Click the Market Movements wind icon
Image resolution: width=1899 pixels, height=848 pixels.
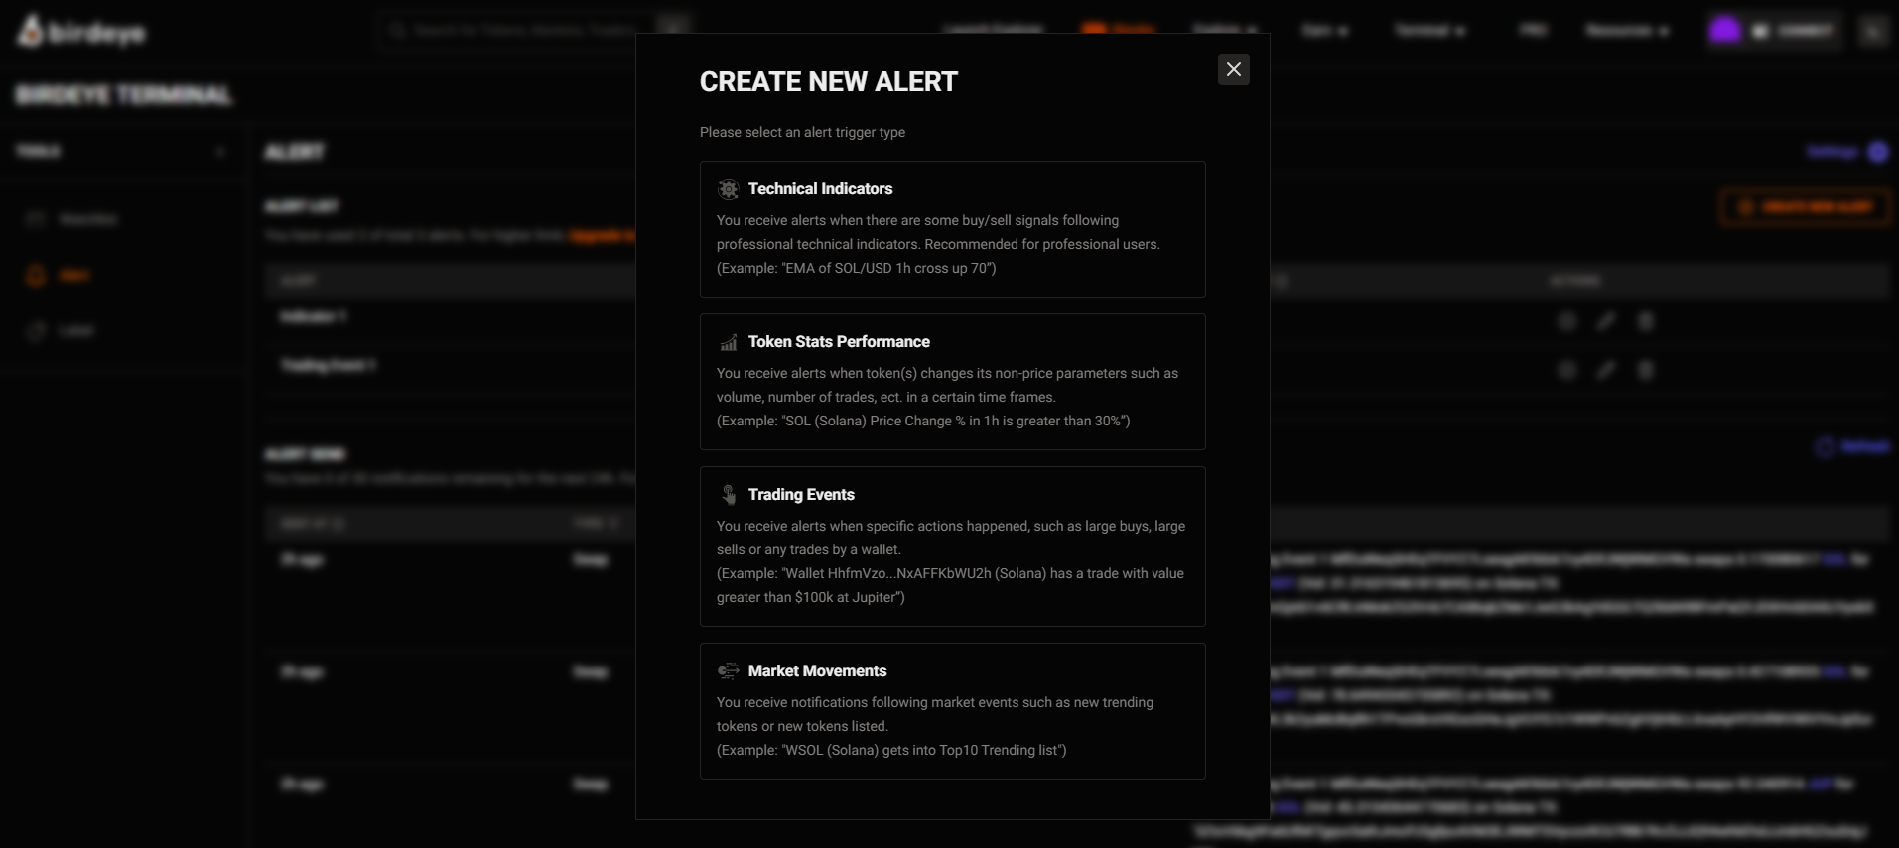729,671
